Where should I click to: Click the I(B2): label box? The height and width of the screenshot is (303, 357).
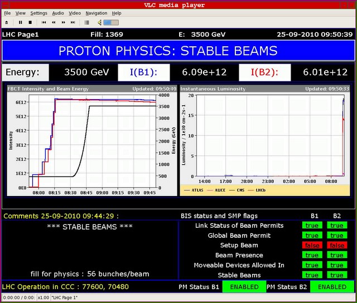click(264, 72)
